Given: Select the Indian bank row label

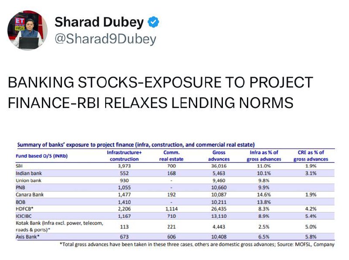Looking at the screenshot, I should coord(29,173).
